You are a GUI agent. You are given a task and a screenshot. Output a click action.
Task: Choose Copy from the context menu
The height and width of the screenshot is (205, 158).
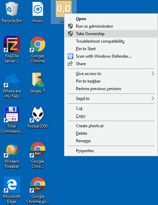tap(111, 116)
